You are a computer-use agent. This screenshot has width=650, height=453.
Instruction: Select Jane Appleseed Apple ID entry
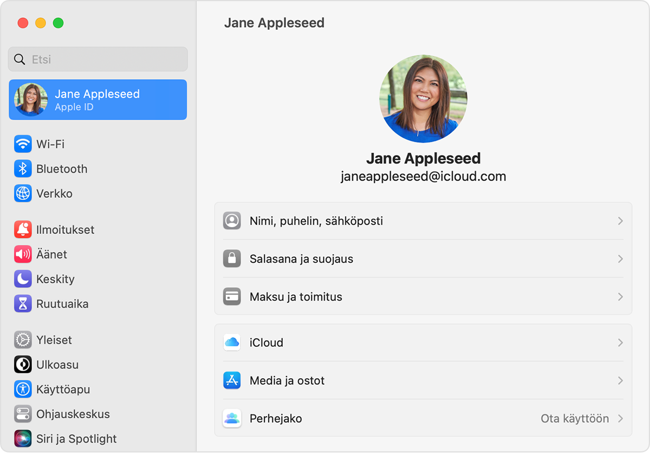click(97, 100)
